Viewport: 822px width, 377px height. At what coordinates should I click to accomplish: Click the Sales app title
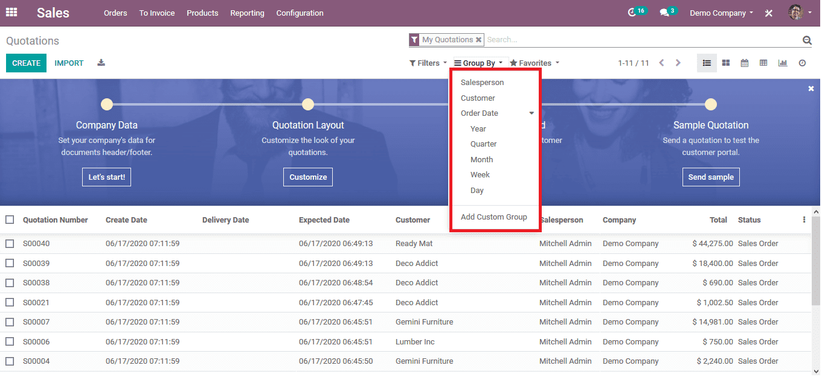point(53,13)
